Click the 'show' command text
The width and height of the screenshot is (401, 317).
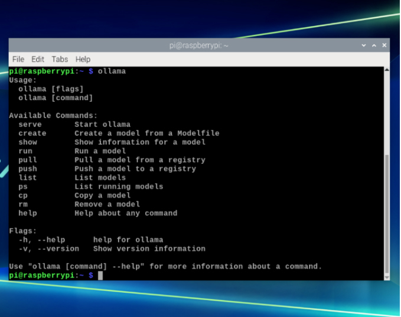[x=28, y=142]
